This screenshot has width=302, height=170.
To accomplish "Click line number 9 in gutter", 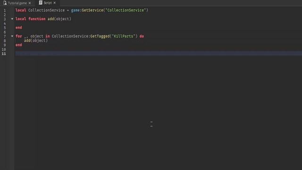I will pos(5,45).
